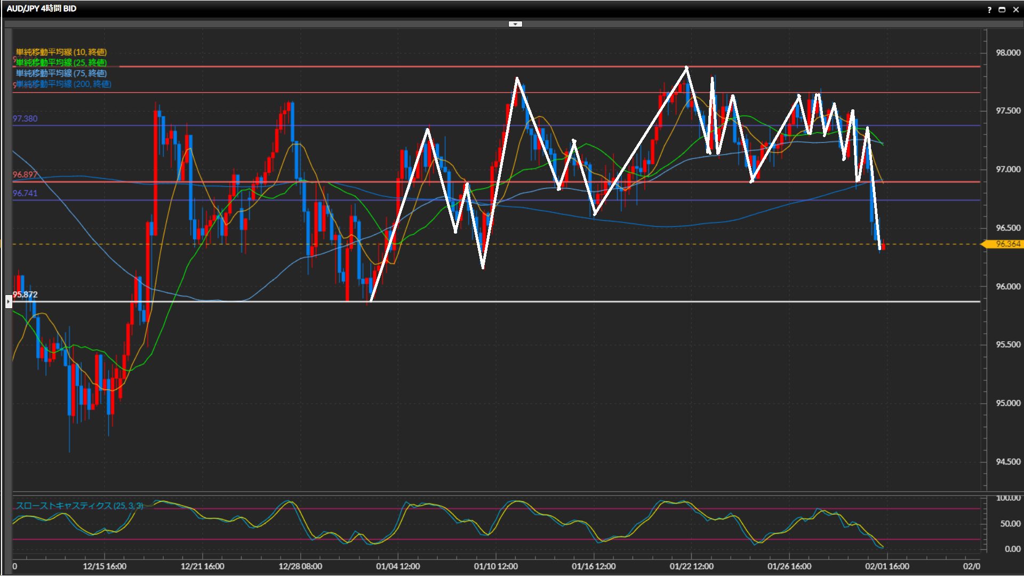Screen dimensions: 1024x576
Task: Expand the collapsed toolbar arrow at top
Action: [x=515, y=24]
